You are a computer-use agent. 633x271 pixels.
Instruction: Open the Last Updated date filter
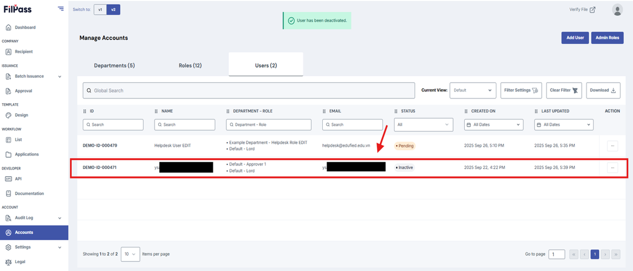(564, 125)
